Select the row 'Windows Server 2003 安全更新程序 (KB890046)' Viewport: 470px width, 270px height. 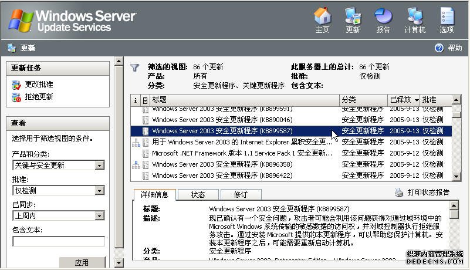pos(292,120)
